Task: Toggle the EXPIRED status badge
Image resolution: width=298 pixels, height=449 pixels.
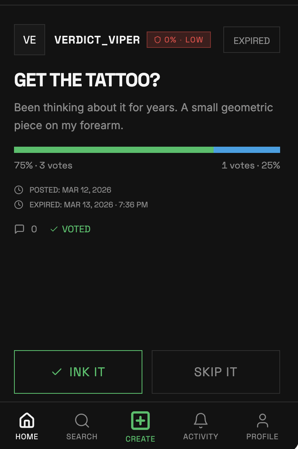Action: point(251,39)
